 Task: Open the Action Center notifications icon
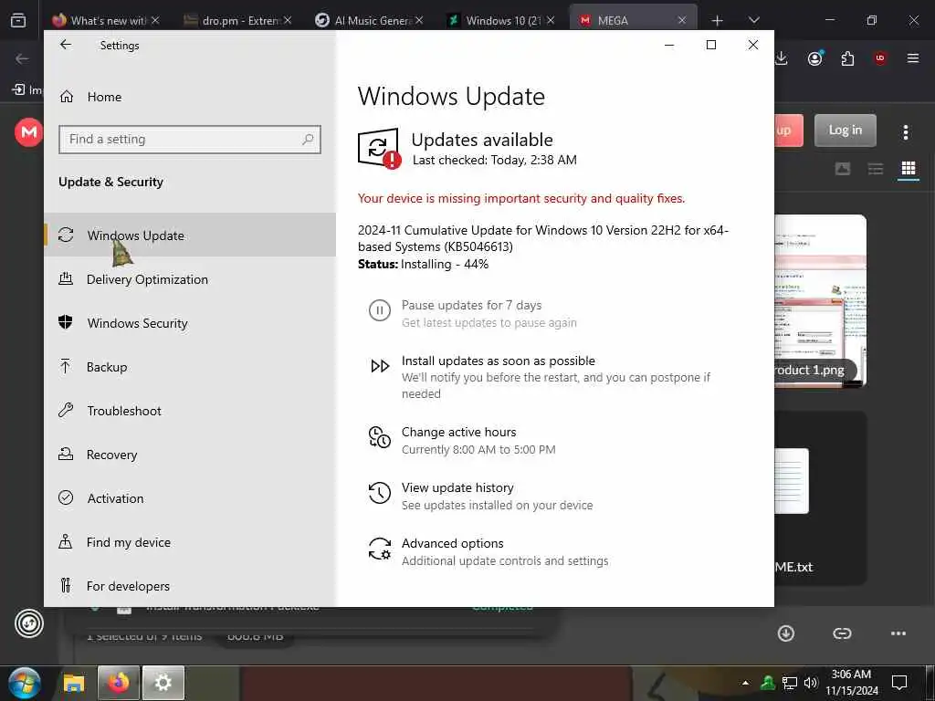pyautogui.click(x=899, y=683)
